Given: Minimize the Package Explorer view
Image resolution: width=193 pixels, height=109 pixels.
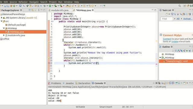Looking at the screenshot, I should 42,10.
